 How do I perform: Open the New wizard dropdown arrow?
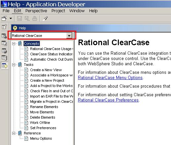click(11, 18)
